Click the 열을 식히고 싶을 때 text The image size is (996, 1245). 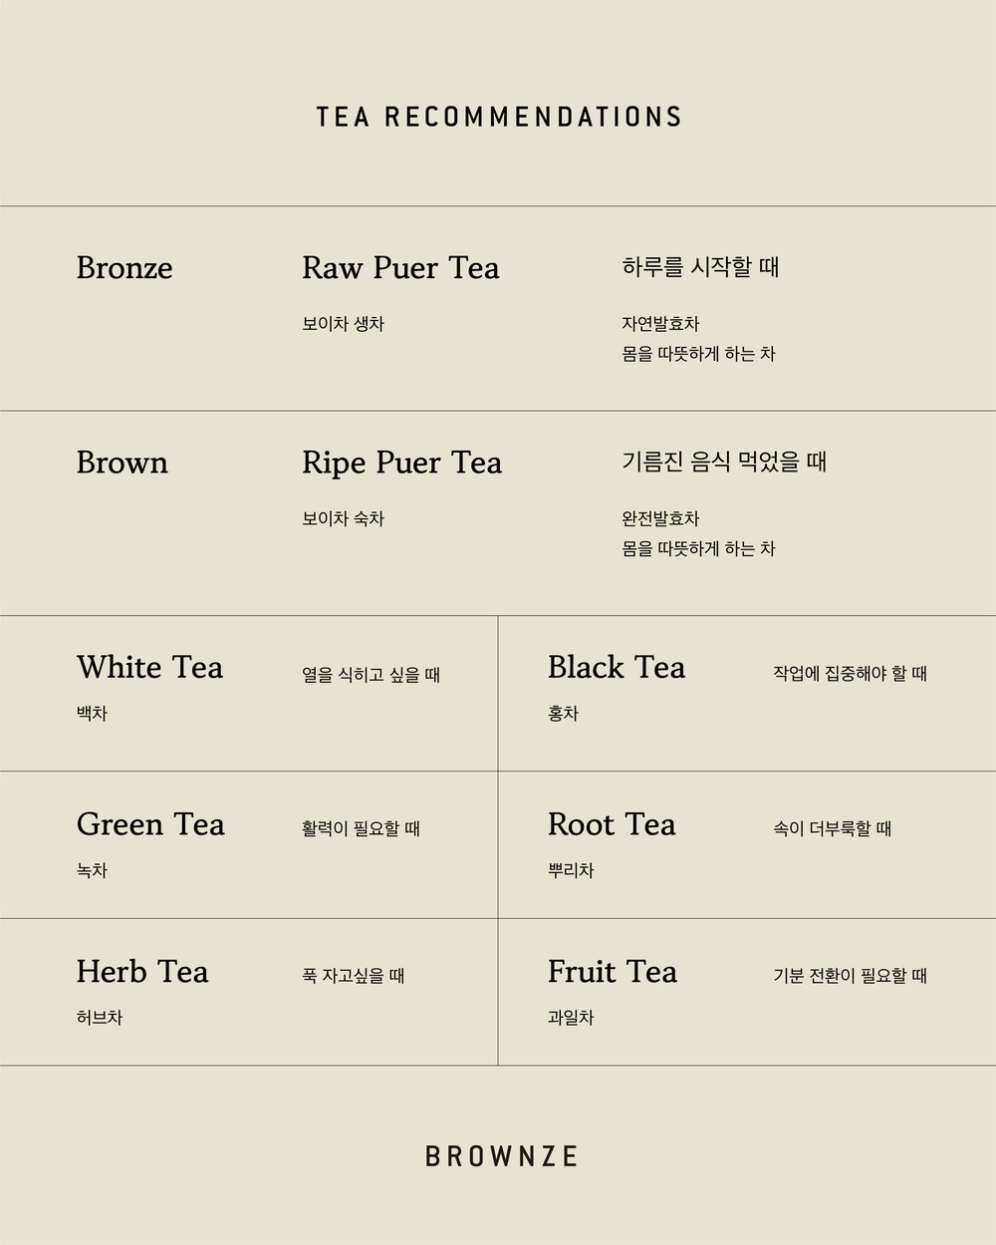pos(371,675)
